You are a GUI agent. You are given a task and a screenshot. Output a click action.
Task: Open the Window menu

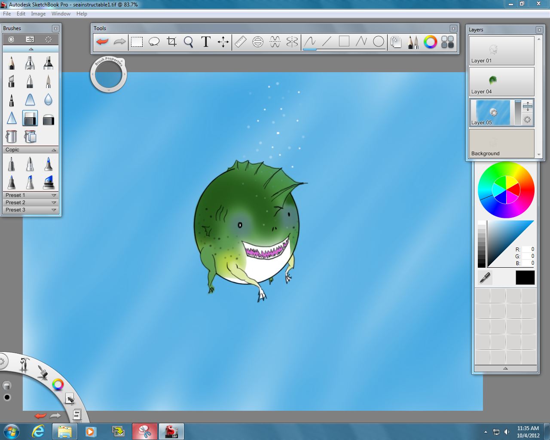61,14
